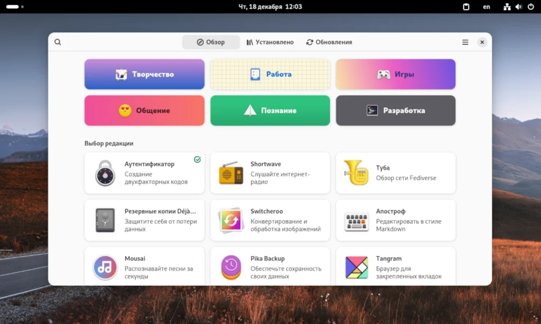Screen dimensions: 541x324
Task: Click the Аутентификатор lock icon
Action: point(105,173)
